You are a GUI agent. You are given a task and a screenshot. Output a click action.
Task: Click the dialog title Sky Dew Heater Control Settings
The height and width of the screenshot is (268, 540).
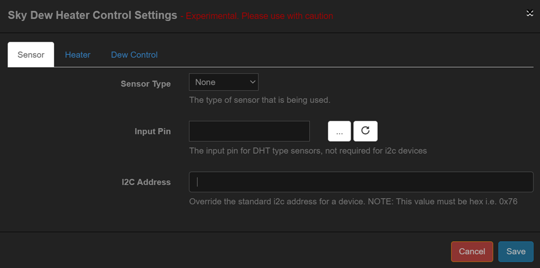[92, 15]
